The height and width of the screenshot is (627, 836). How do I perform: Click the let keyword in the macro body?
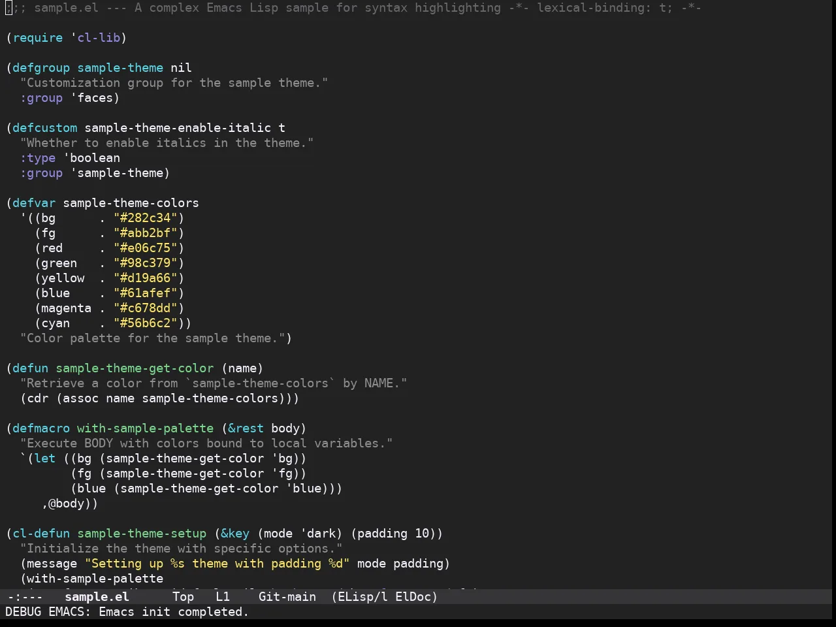[x=45, y=458]
